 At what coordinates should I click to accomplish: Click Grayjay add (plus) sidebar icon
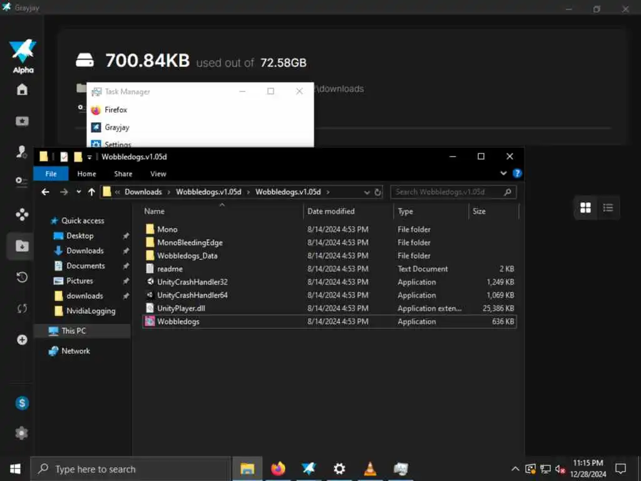click(22, 339)
